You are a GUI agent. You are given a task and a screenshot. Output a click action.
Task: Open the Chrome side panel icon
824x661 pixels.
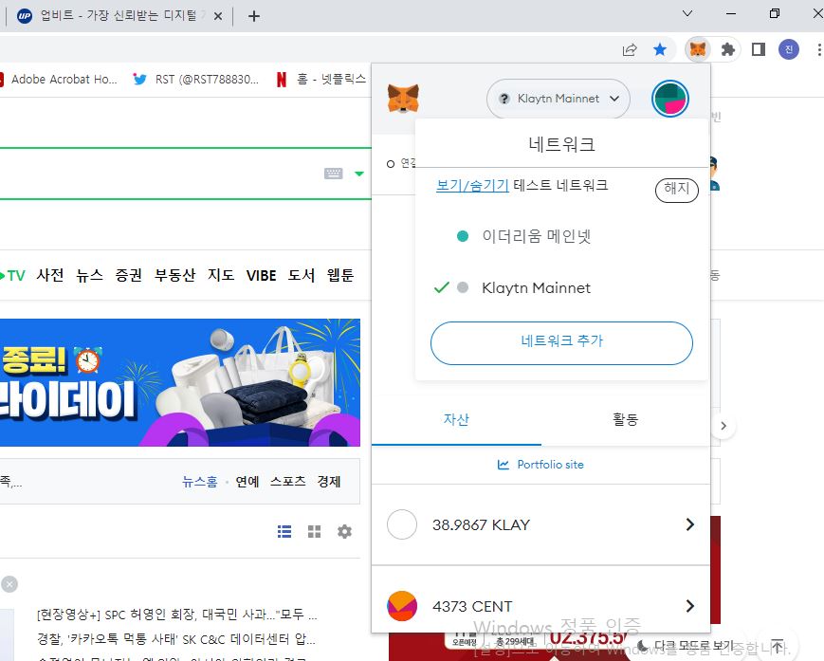758,49
